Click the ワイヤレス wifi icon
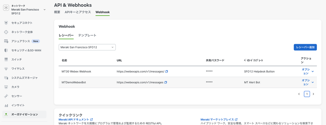Screen dimensions: 326x125 click(x=6, y=69)
